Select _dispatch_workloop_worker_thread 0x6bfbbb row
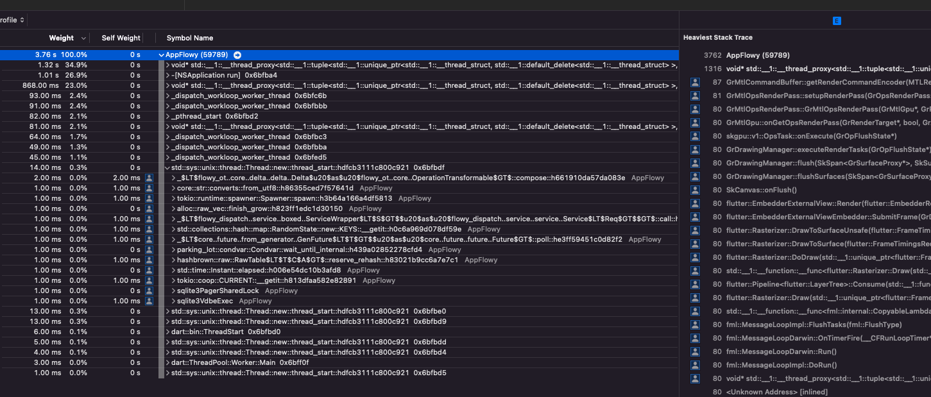Screen dimensions: 931x397 click(339, 106)
